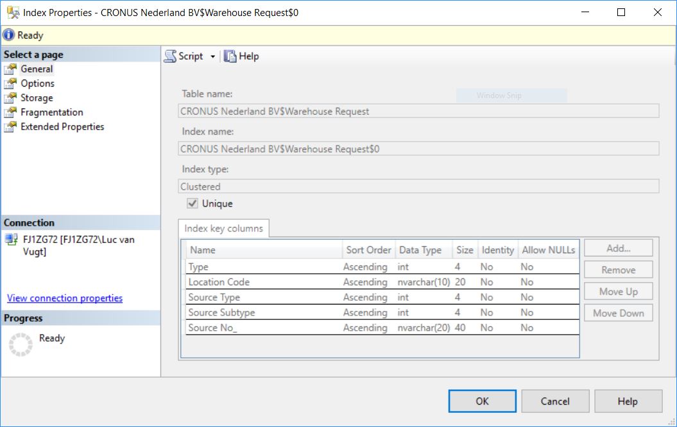This screenshot has height=427, width=677.
Task: Click the Data Type column header
Action: click(x=424, y=250)
